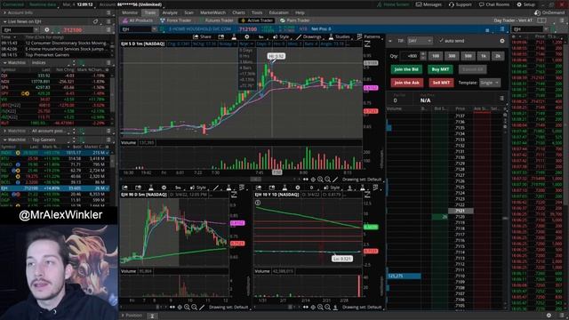The height and width of the screenshot is (320, 569).
Task: Zoom in on the 5m chart
Action: (187, 308)
